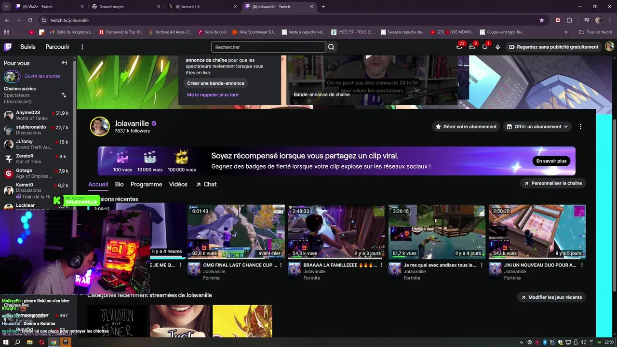Collapse the Pour vous sidebar

coord(64,63)
